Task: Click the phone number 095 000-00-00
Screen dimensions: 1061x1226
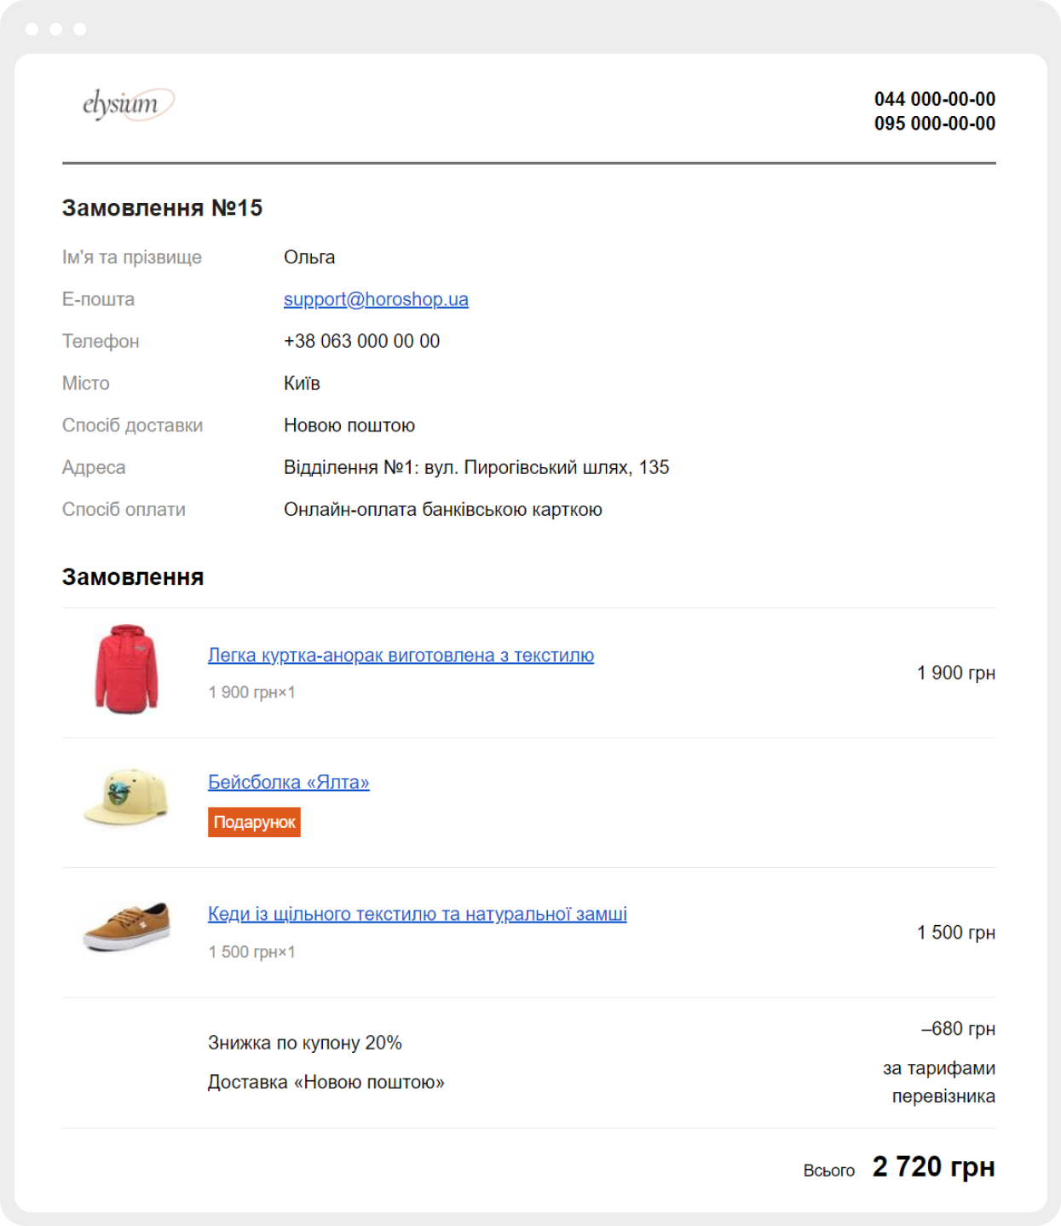Action: 935,124
